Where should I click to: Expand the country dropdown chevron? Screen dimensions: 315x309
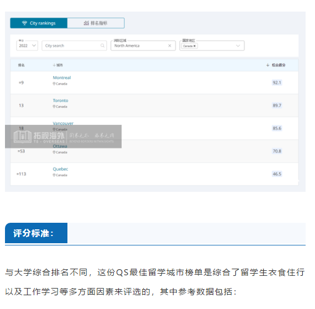pos(238,46)
